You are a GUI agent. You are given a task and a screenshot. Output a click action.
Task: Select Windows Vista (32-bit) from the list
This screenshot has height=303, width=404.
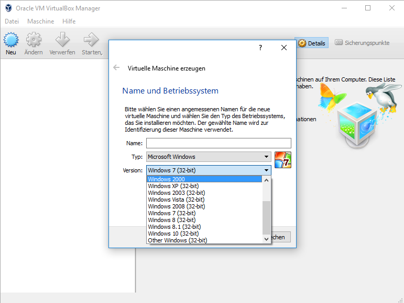click(x=204, y=200)
